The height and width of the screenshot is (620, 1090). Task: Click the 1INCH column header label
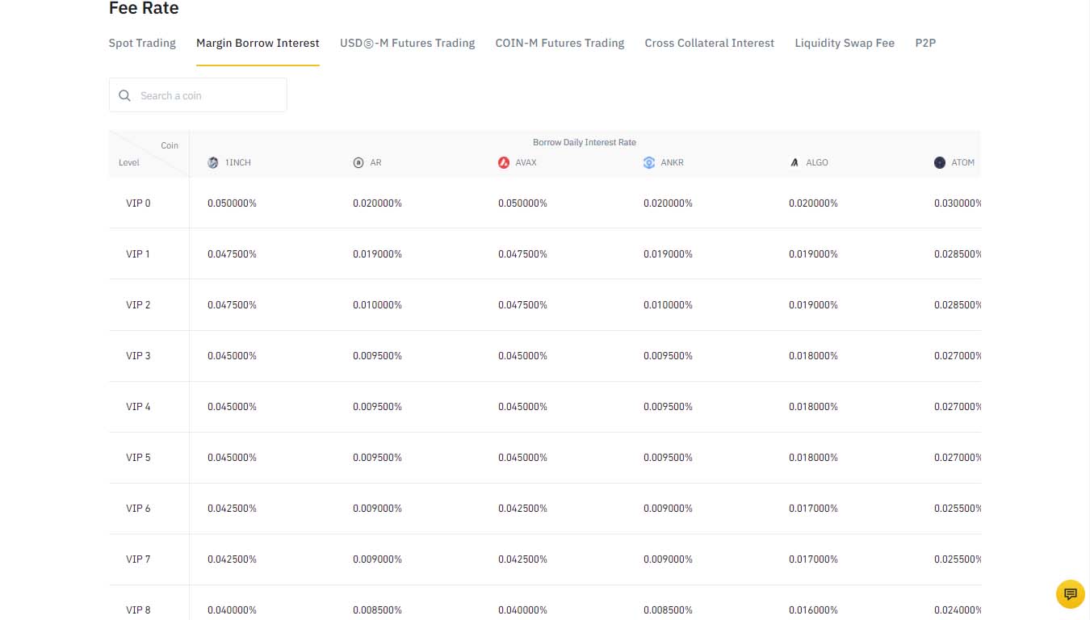238,162
